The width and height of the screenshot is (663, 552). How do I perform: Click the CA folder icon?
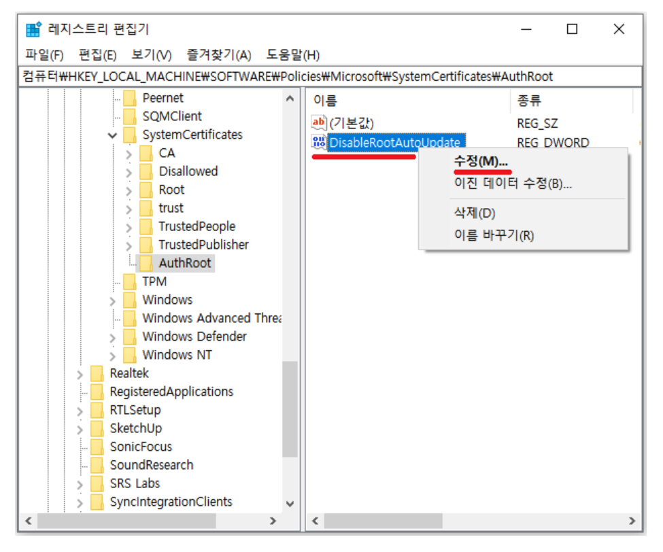pos(146,153)
